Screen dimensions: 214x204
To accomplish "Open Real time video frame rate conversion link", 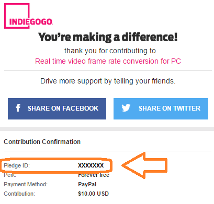I will point(108,61).
